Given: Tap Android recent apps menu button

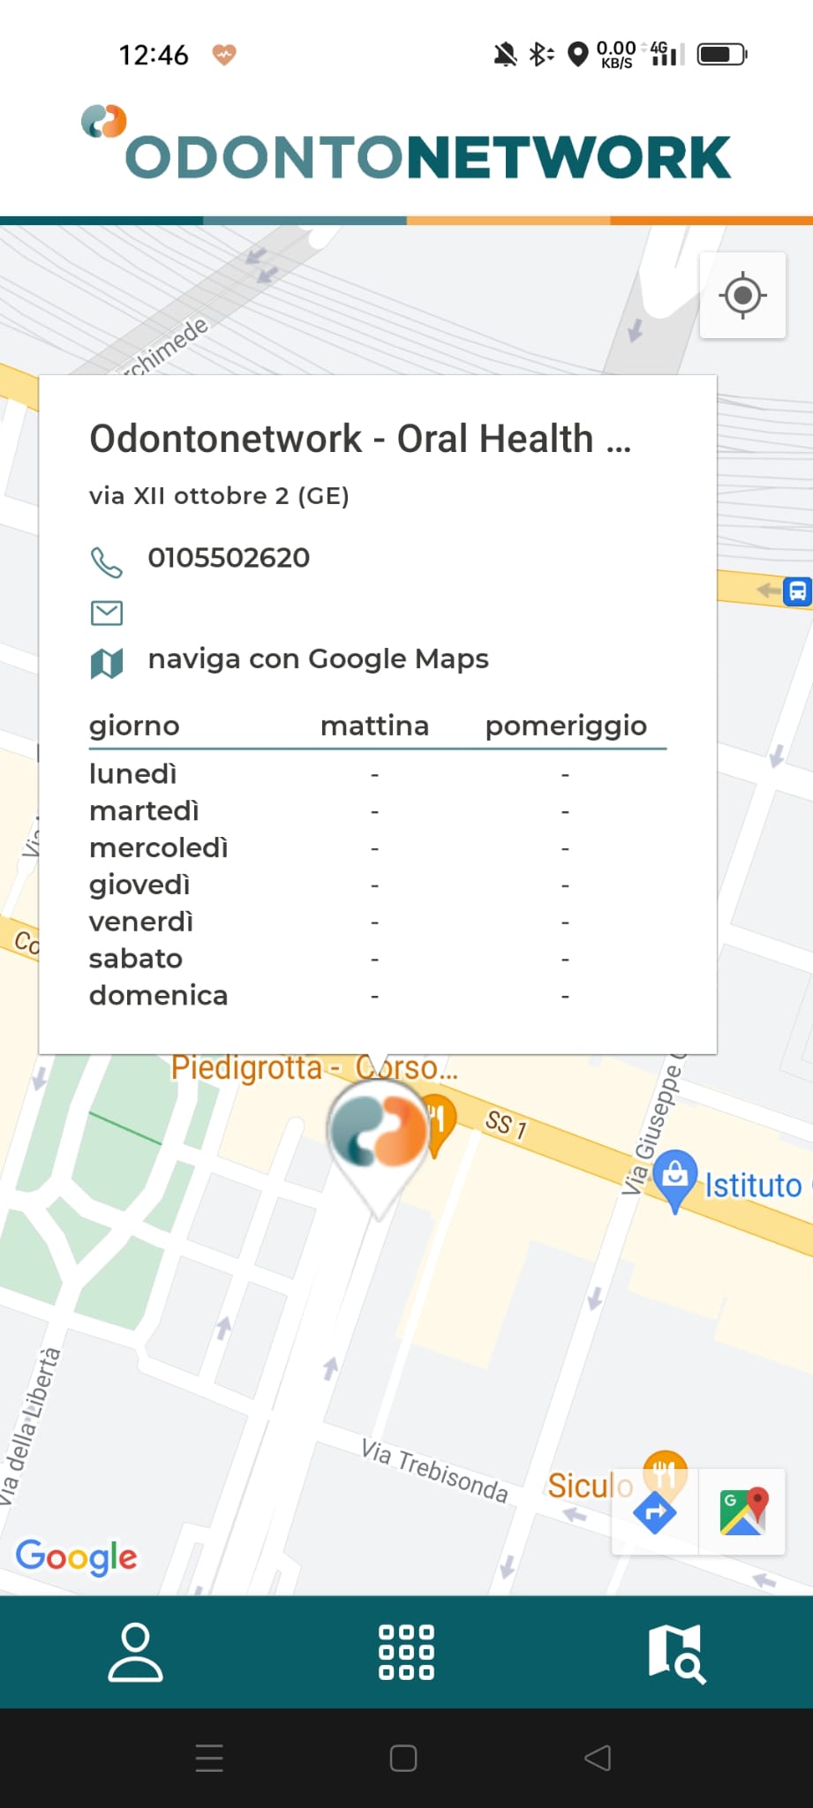Looking at the screenshot, I should (209, 1758).
